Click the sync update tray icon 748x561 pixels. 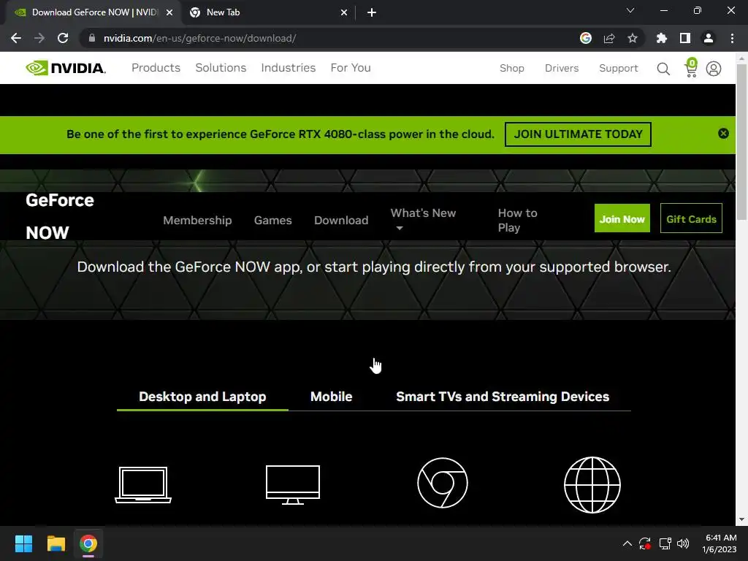(645, 543)
